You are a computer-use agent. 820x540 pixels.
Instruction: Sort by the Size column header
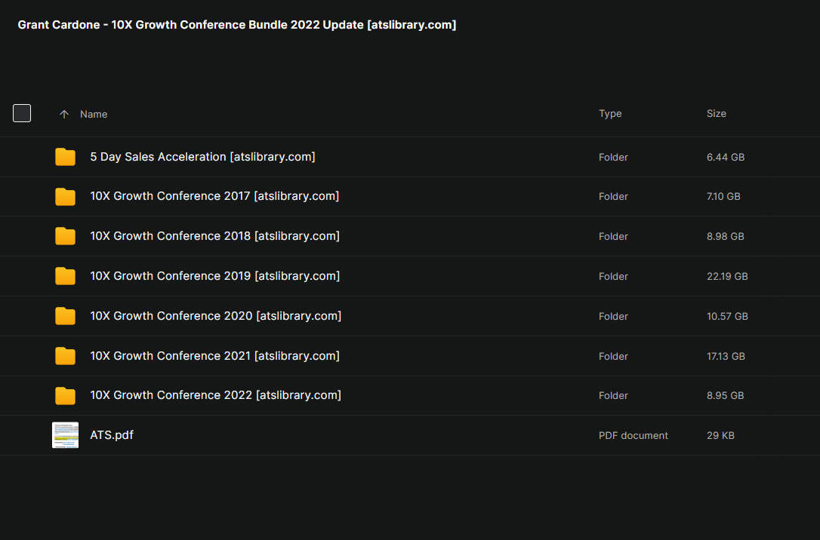point(716,113)
